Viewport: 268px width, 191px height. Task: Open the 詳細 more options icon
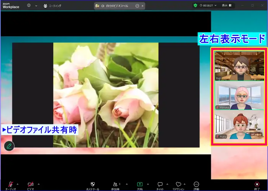[x=196, y=185]
